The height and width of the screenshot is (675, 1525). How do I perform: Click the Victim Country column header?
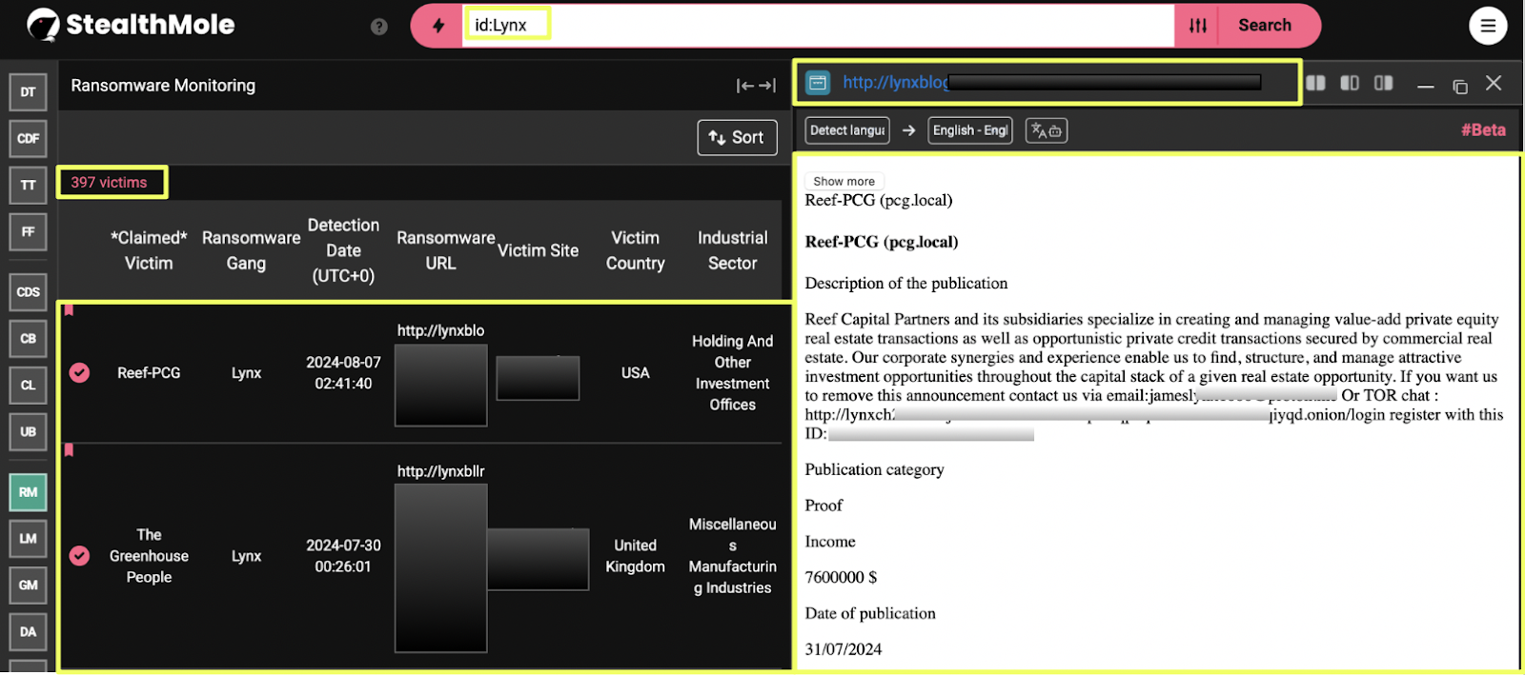[x=636, y=250]
